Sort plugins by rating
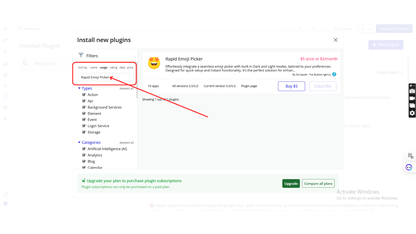416x234 pixels. (113, 68)
